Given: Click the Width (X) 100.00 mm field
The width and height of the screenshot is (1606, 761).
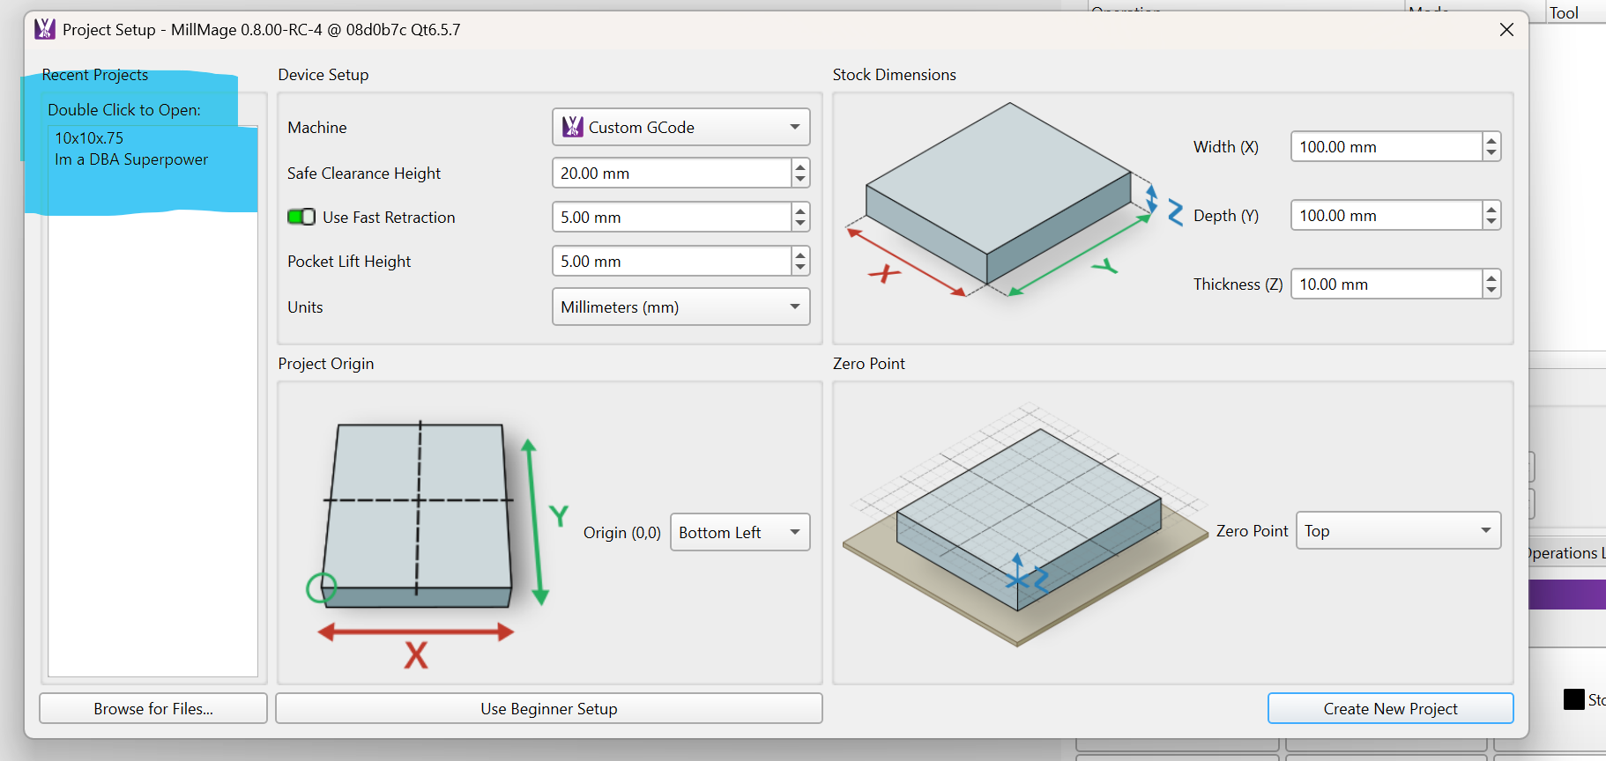Looking at the screenshot, I should pyautogui.click(x=1387, y=146).
